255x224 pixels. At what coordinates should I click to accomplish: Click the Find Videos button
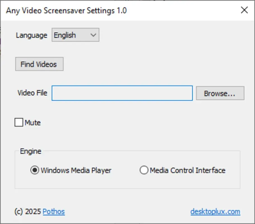[39, 64]
